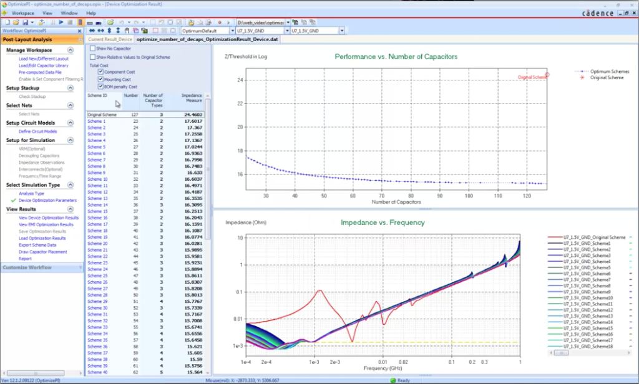
Task: Click the legend's horizontal scrollbar thumb
Action: (x=561, y=353)
